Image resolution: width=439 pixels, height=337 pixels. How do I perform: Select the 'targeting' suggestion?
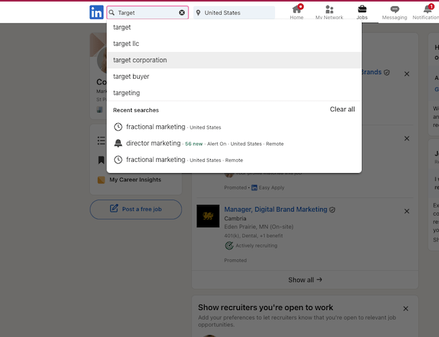click(x=126, y=93)
